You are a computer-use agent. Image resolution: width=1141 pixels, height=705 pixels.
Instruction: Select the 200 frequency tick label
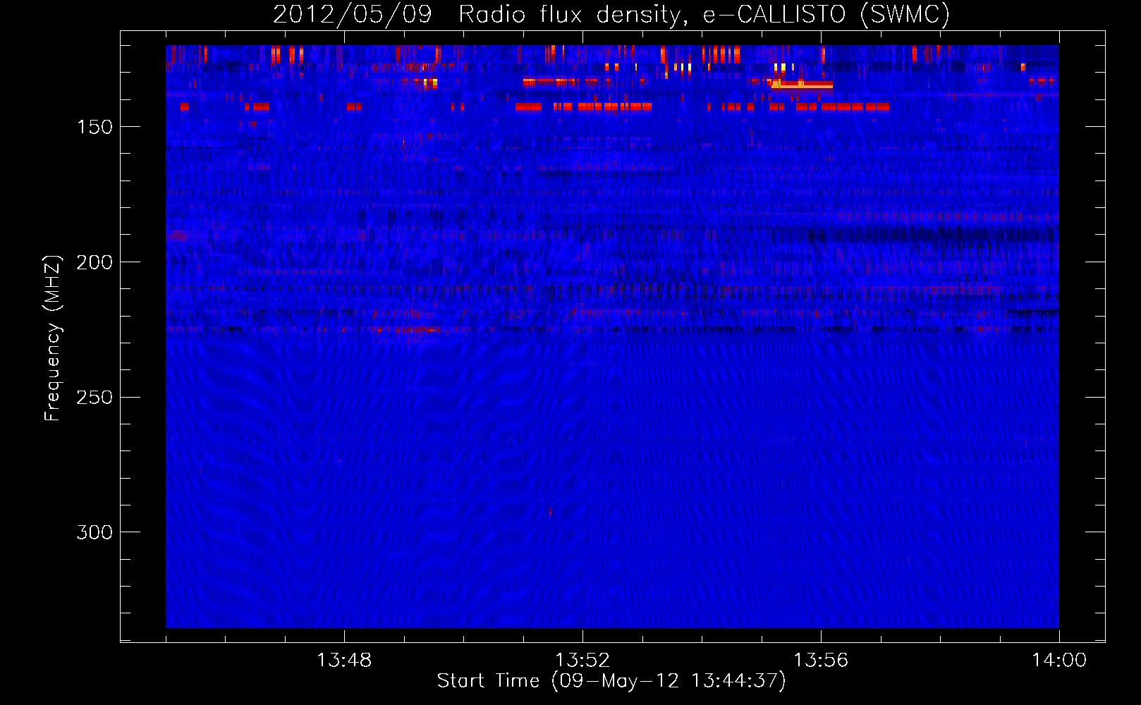[94, 262]
